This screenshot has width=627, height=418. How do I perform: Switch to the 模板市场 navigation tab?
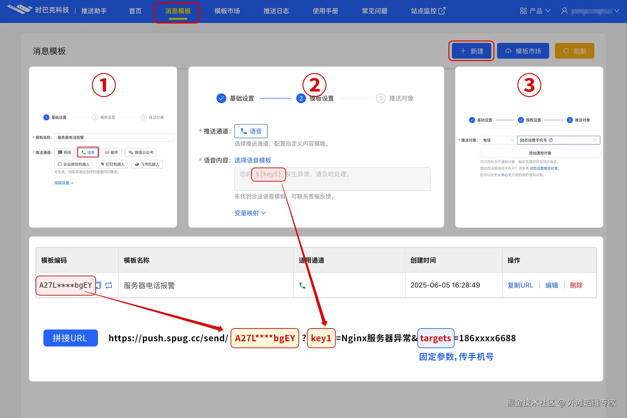click(227, 11)
